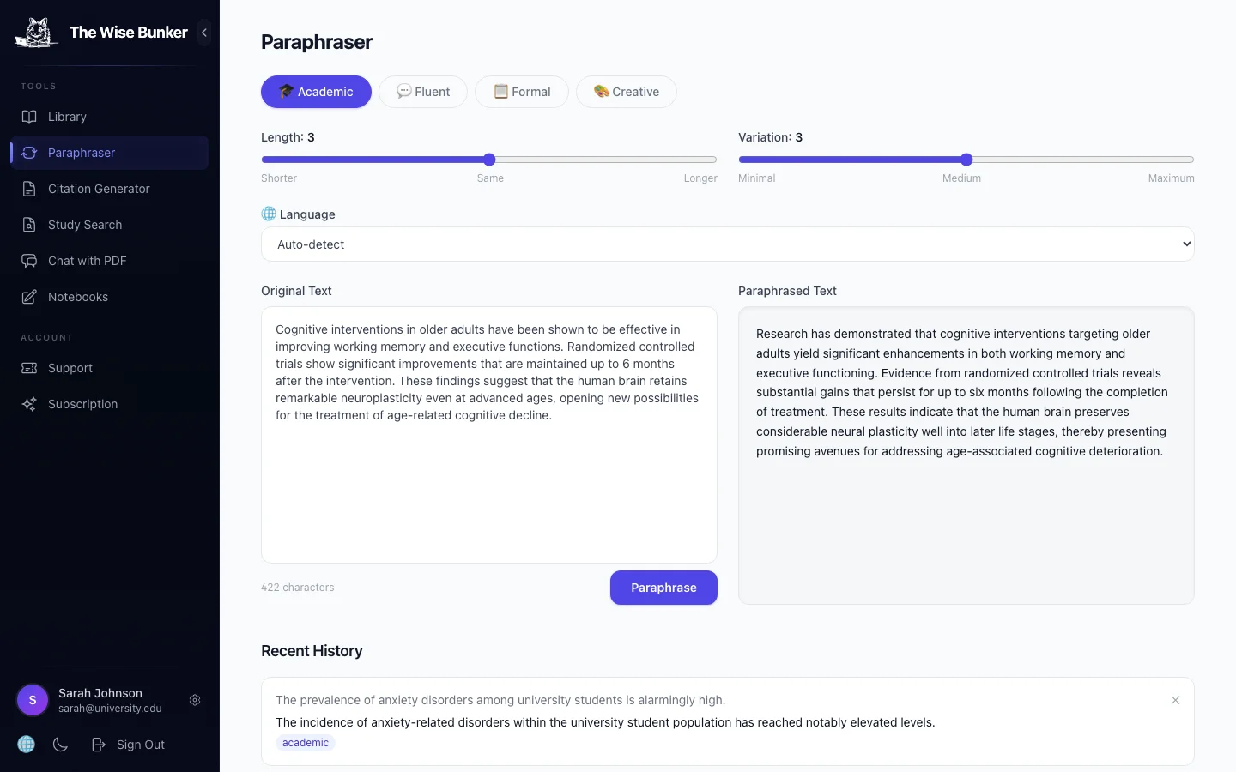Click the globe language icon at bottom
The height and width of the screenshot is (772, 1236).
tap(27, 745)
